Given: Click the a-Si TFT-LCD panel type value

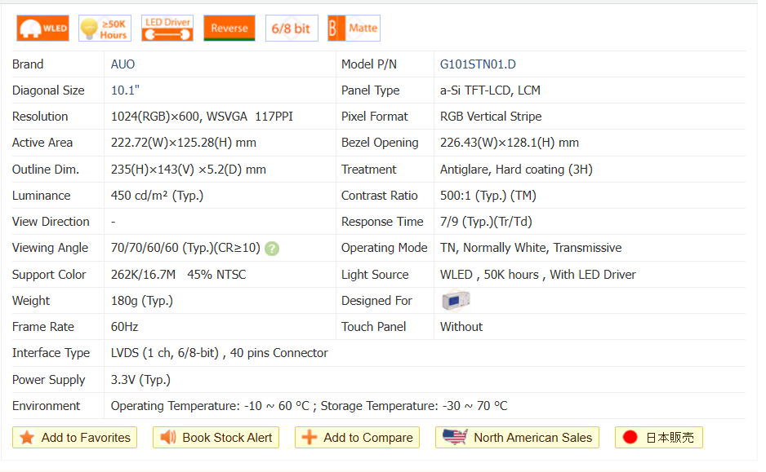Looking at the screenshot, I should (x=490, y=90).
